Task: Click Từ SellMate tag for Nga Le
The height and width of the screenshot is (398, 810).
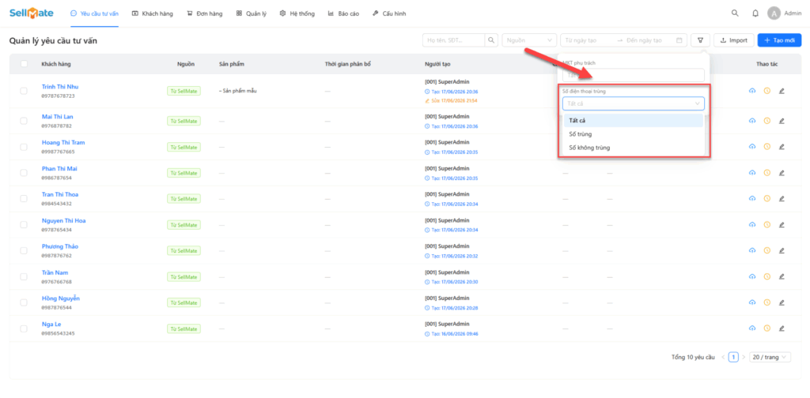Action: [x=184, y=329]
